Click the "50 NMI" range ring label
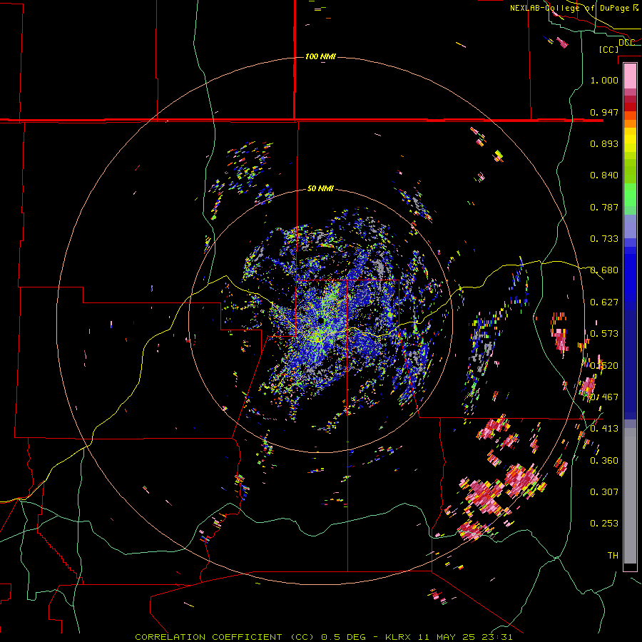This screenshot has height=642, width=642. pos(320,188)
